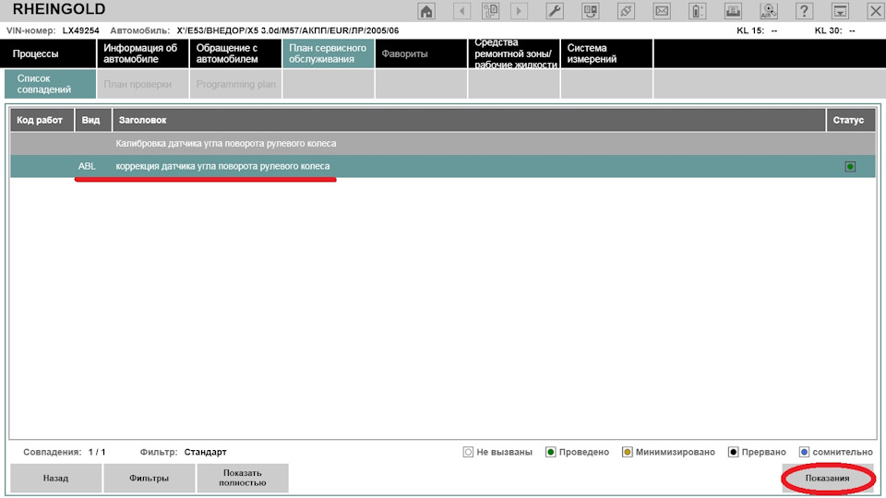Open the connection plug icon
Viewport: 886px width, 498px height.
(626, 11)
